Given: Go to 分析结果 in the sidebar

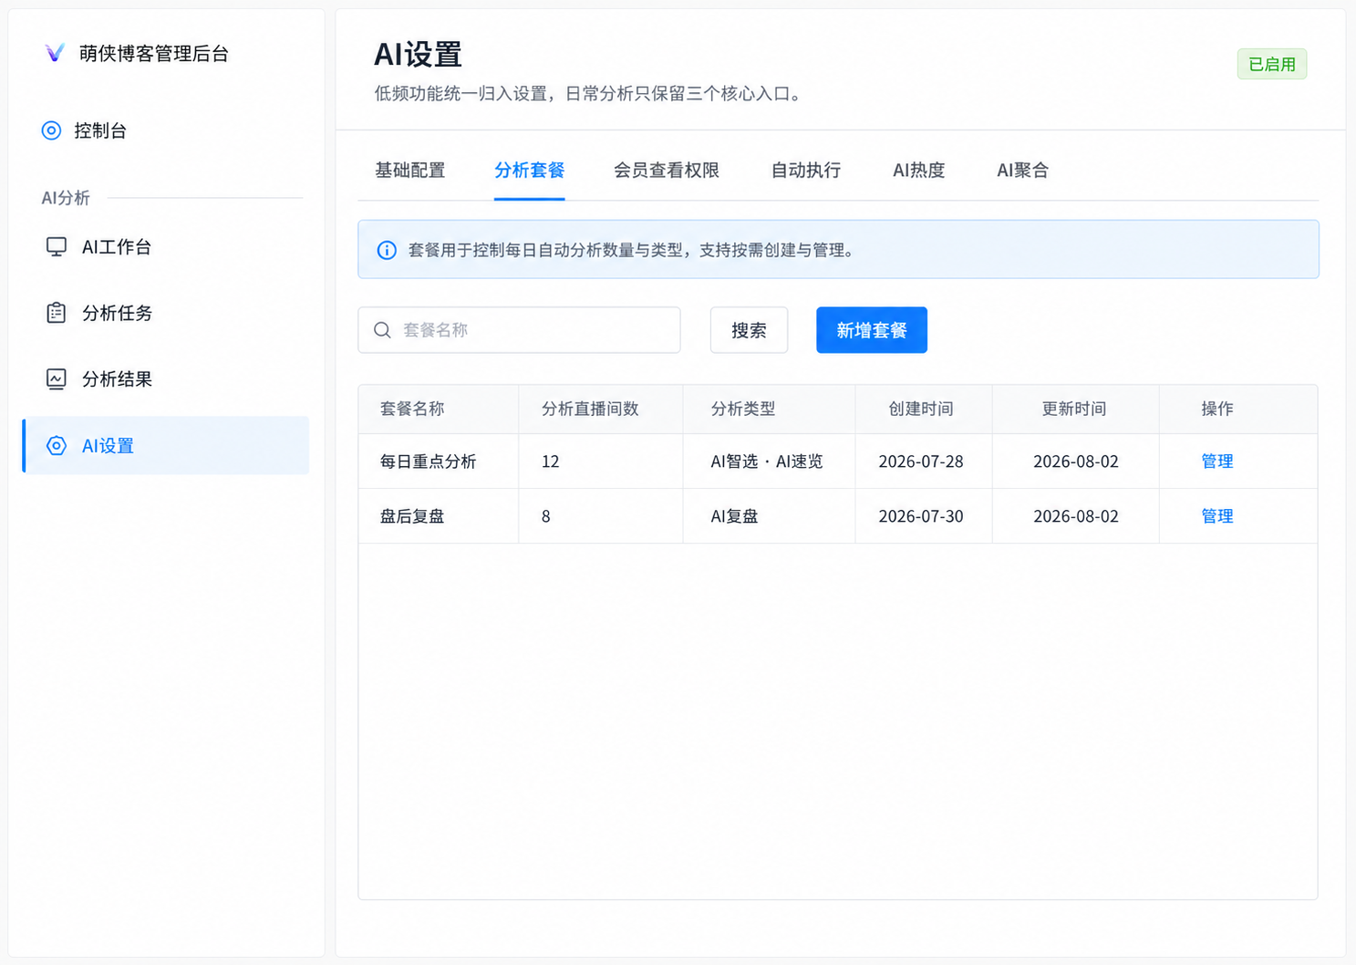Looking at the screenshot, I should pos(166,379).
